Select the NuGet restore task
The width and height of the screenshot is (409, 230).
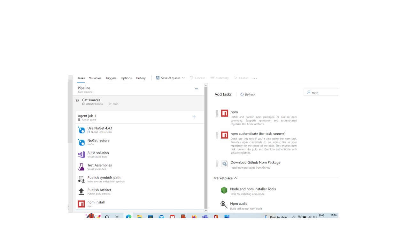pyautogui.click(x=140, y=142)
